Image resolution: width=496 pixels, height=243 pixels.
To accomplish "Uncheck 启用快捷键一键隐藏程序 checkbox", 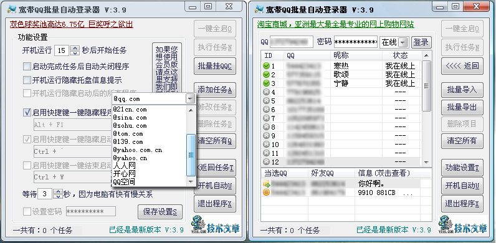I will tap(27, 112).
